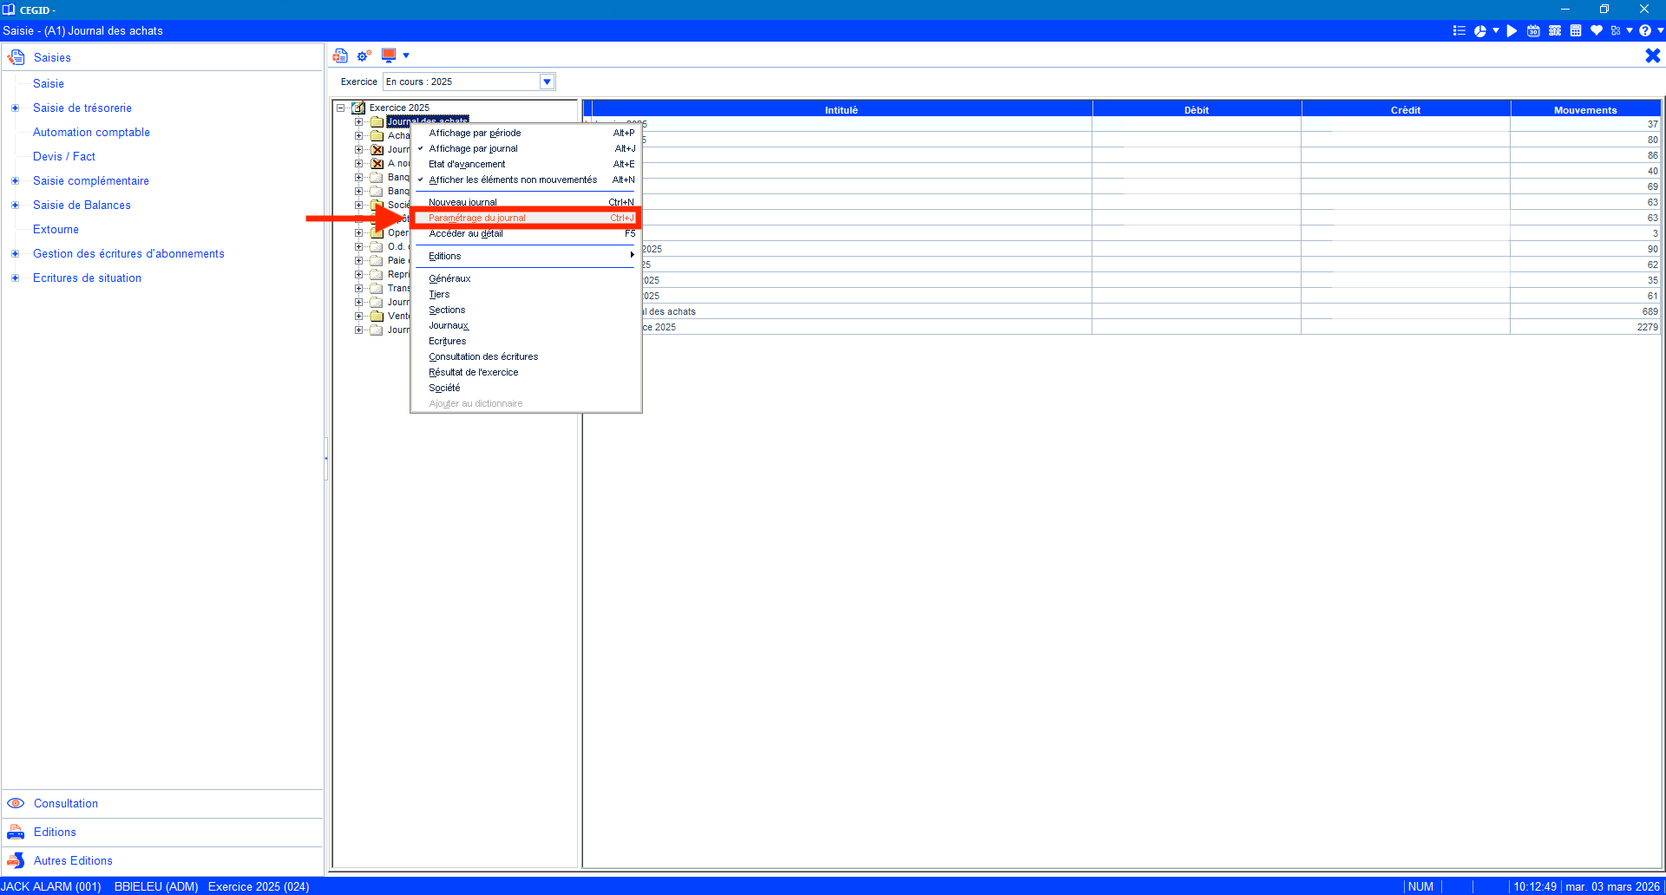Open the calendar 30 icon
1666x895 pixels.
pos(1533,30)
